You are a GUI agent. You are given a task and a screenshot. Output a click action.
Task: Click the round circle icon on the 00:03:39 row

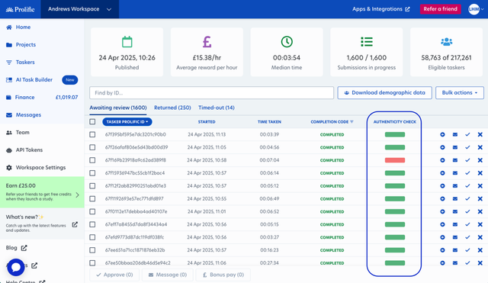coord(442,134)
